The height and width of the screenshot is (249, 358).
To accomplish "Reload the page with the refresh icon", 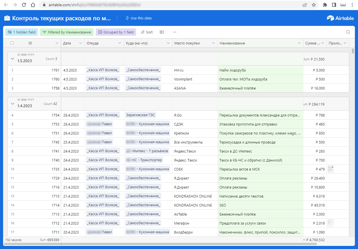I will click(x=24, y=5).
